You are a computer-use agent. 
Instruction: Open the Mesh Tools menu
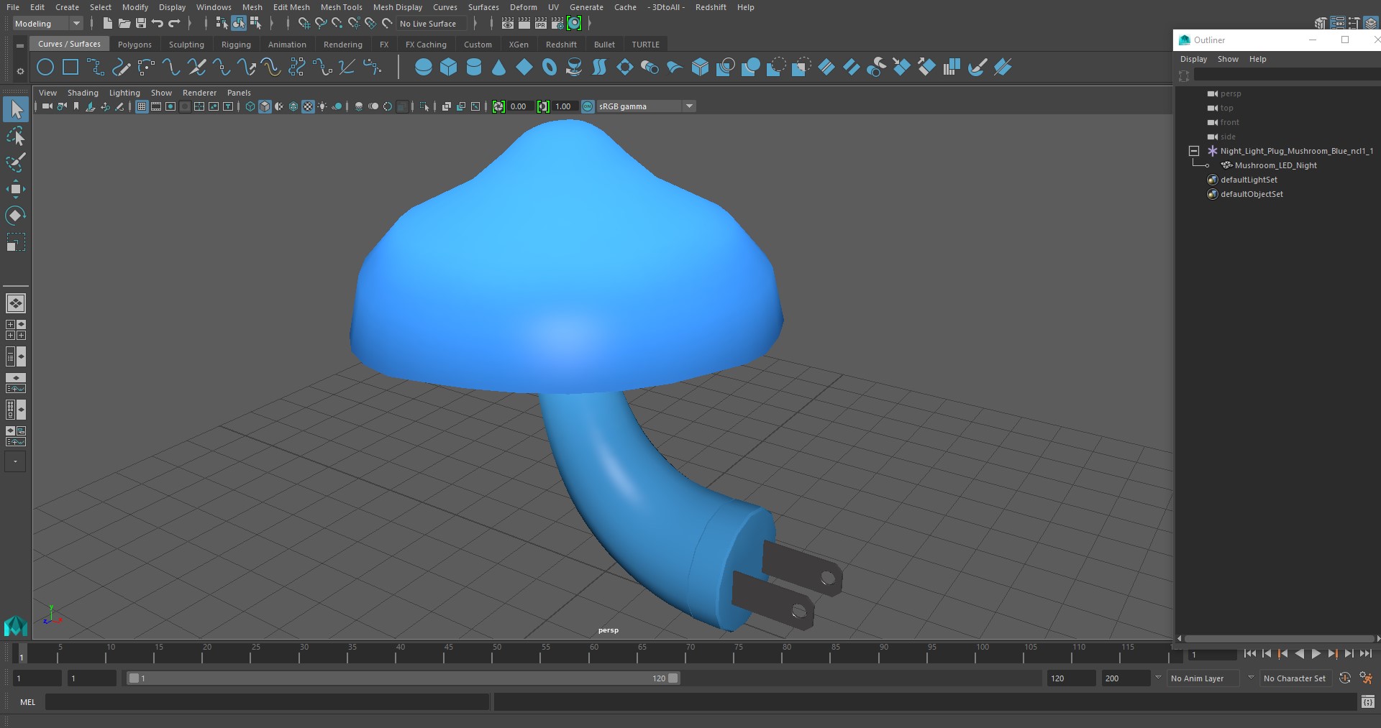[x=341, y=7]
